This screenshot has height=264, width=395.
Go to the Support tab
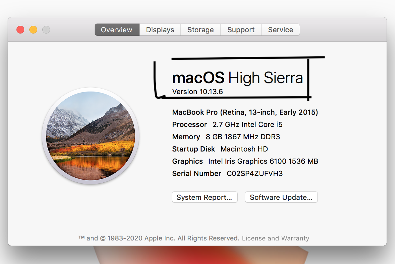241,30
